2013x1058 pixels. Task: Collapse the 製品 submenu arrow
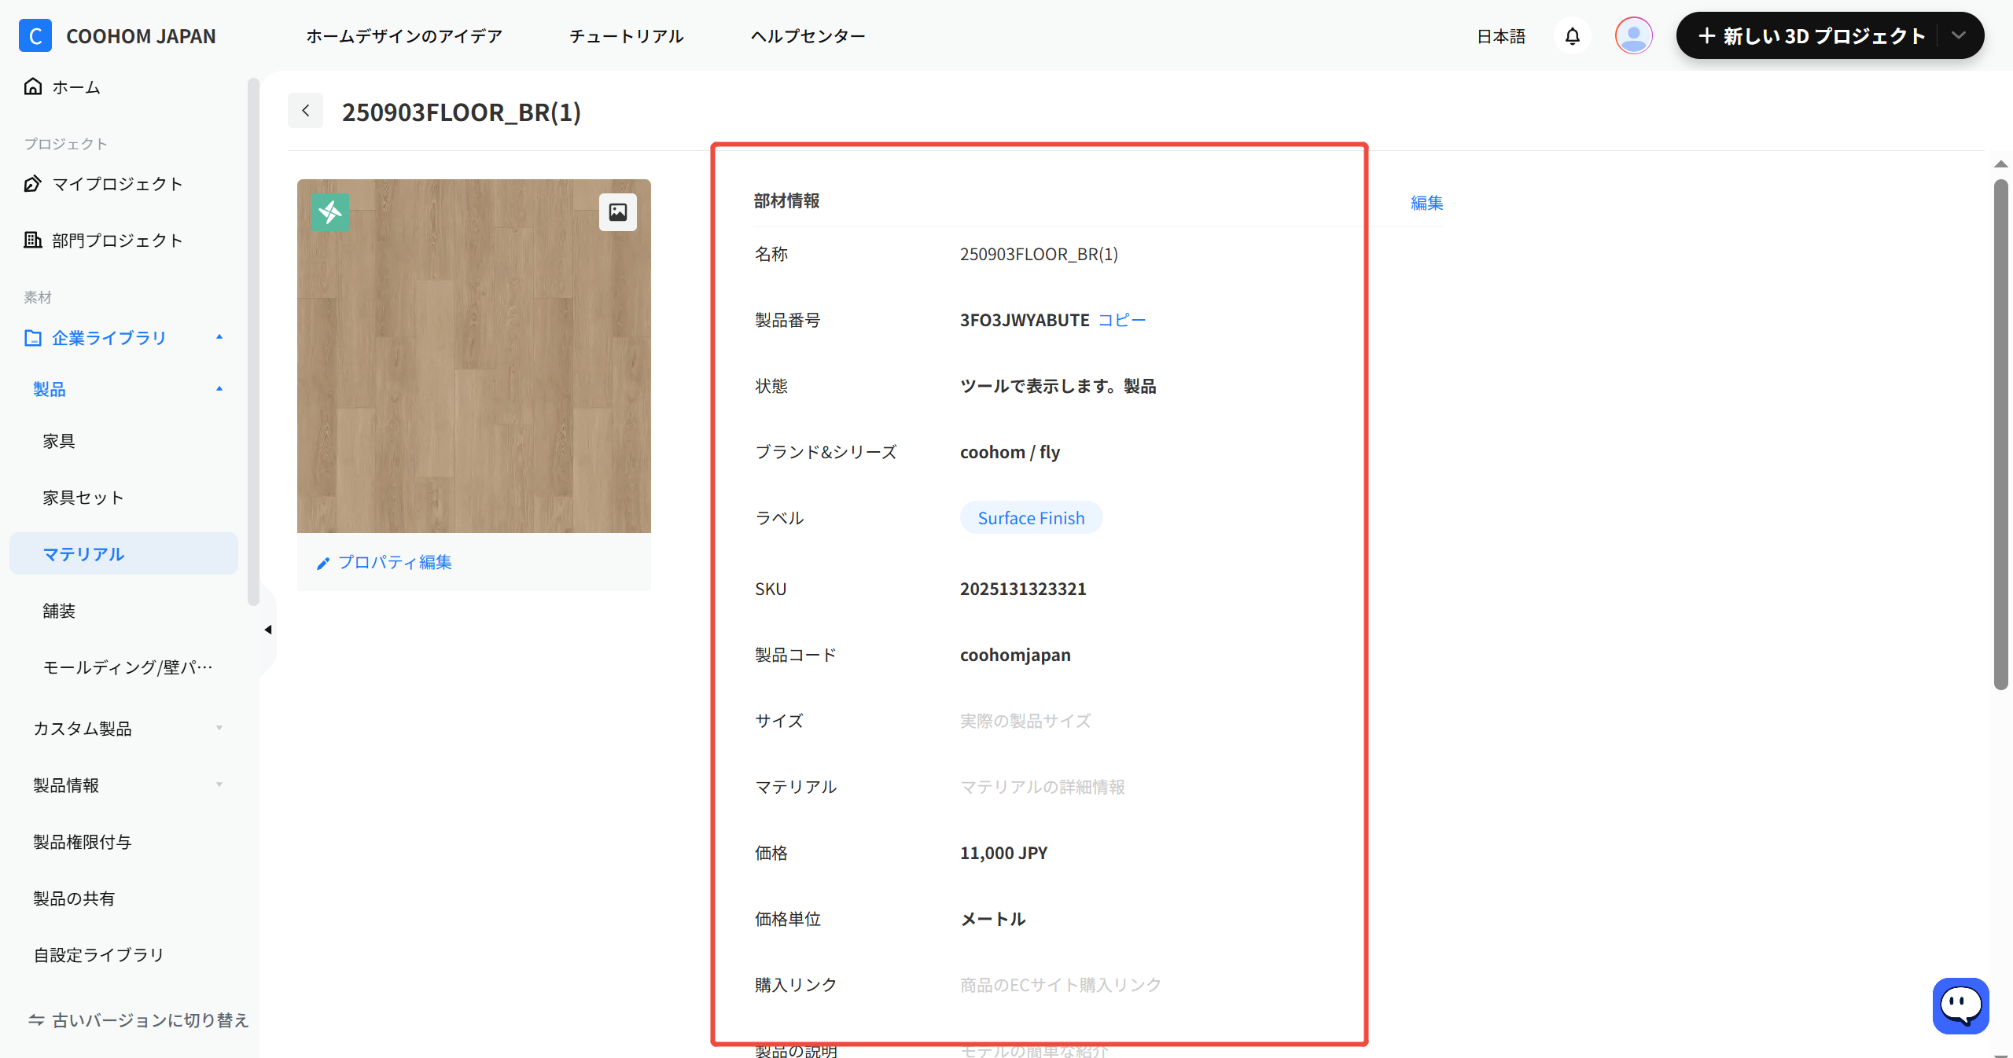tap(219, 389)
